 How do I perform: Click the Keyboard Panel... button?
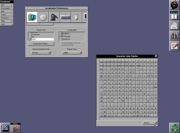click(41, 44)
